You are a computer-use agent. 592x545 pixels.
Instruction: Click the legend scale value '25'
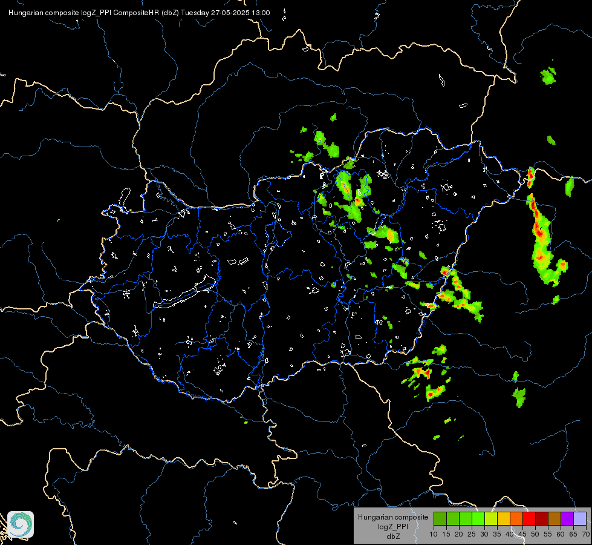tap(472, 535)
